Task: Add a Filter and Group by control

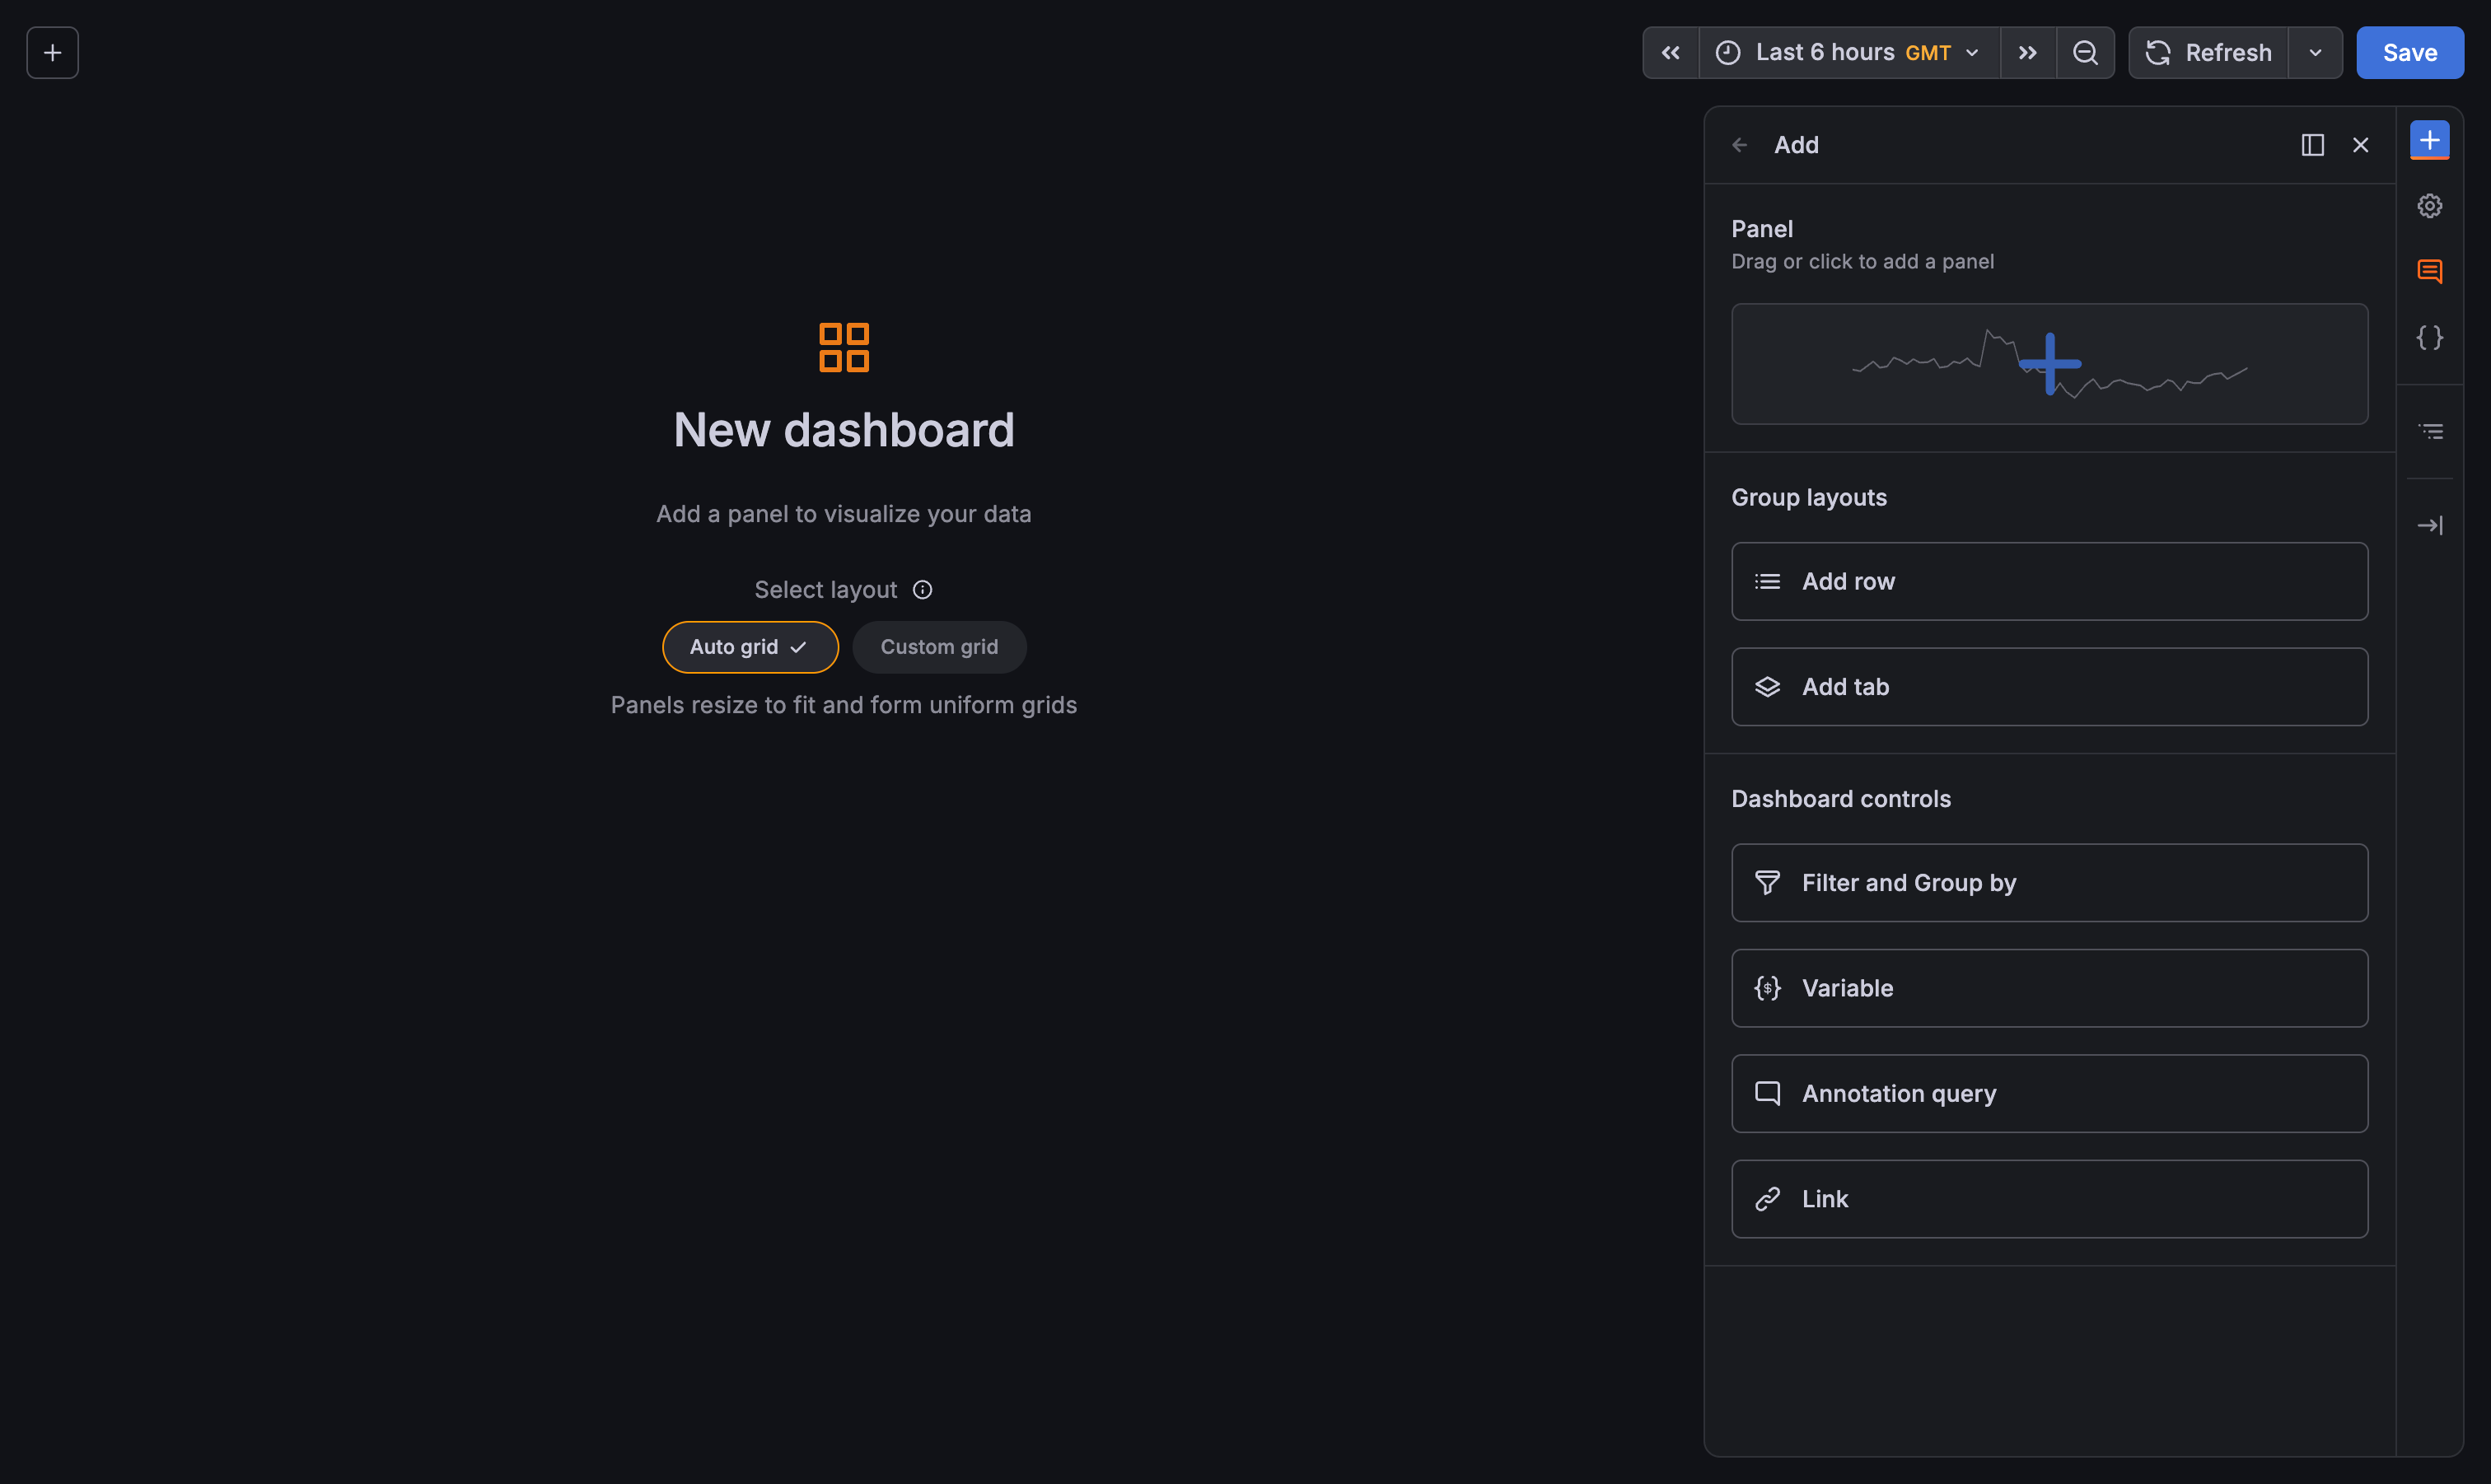Action: (2049, 883)
